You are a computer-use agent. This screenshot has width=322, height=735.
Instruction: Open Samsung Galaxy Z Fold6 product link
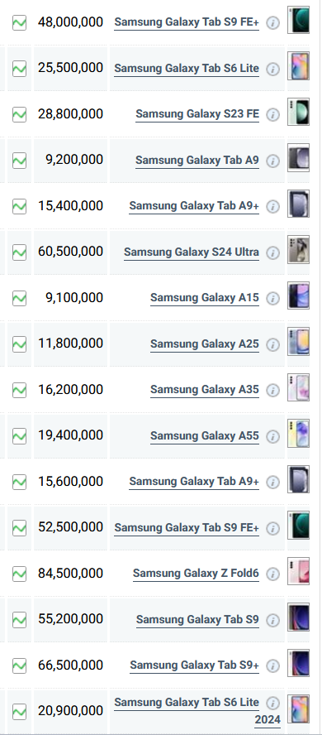click(x=196, y=574)
